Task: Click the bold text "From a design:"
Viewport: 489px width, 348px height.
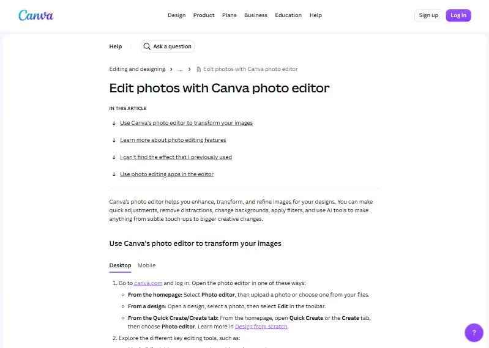Action: click(147, 306)
